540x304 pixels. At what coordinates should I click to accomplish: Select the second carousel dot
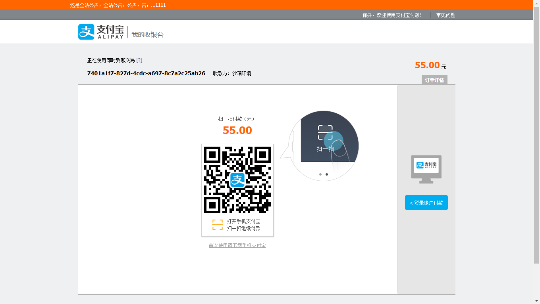327,174
